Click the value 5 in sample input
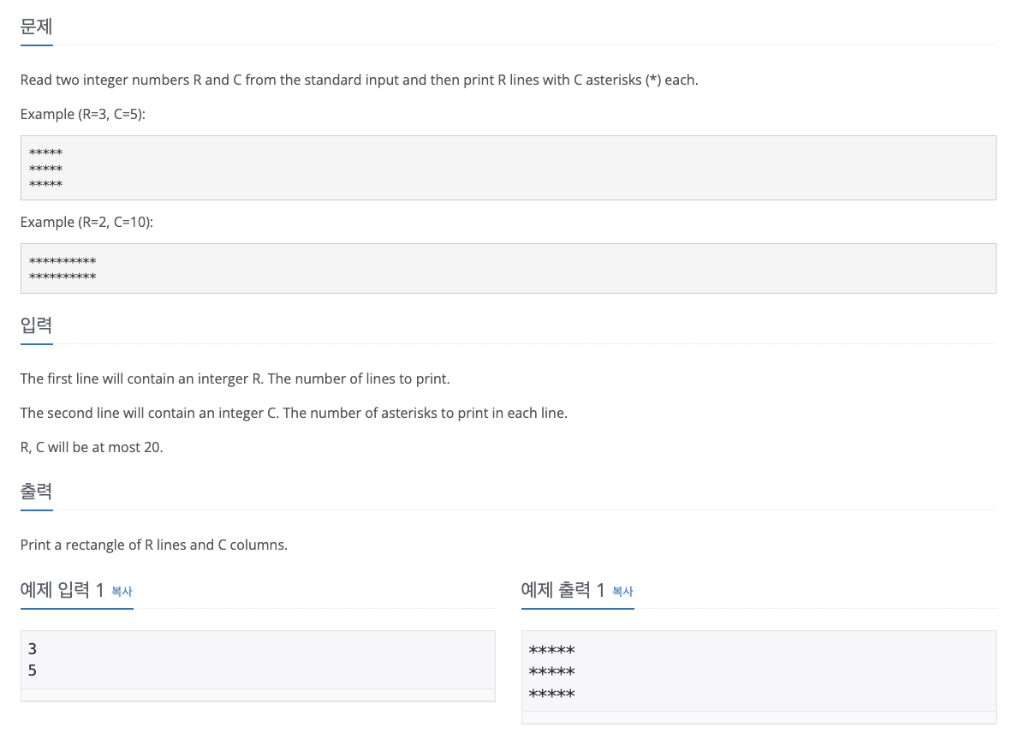Viewport: 1024px width, 745px height. click(x=33, y=670)
